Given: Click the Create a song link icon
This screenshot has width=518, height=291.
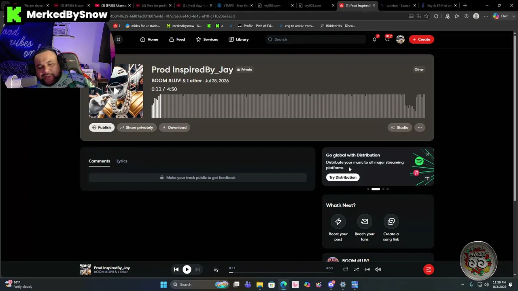Looking at the screenshot, I should click(x=391, y=221).
